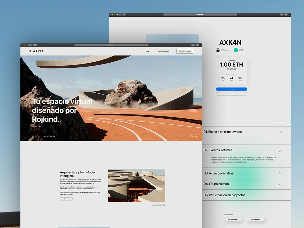Click the '01. Espacio en el metaverso' heading
The height and width of the screenshot is (228, 304).
click(x=223, y=132)
